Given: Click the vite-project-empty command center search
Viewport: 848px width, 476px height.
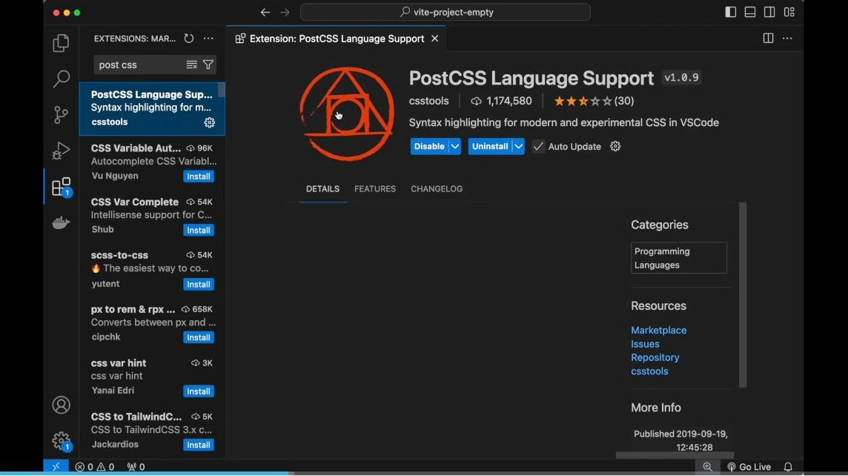Looking at the screenshot, I should [445, 12].
